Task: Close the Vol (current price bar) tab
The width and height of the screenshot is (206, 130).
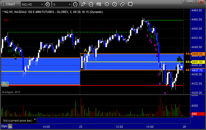Action: [35, 119]
